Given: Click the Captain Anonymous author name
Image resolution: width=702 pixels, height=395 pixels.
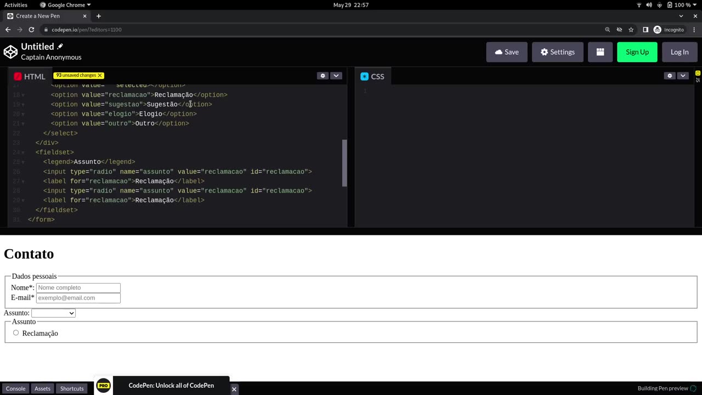Looking at the screenshot, I should (51, 57).
